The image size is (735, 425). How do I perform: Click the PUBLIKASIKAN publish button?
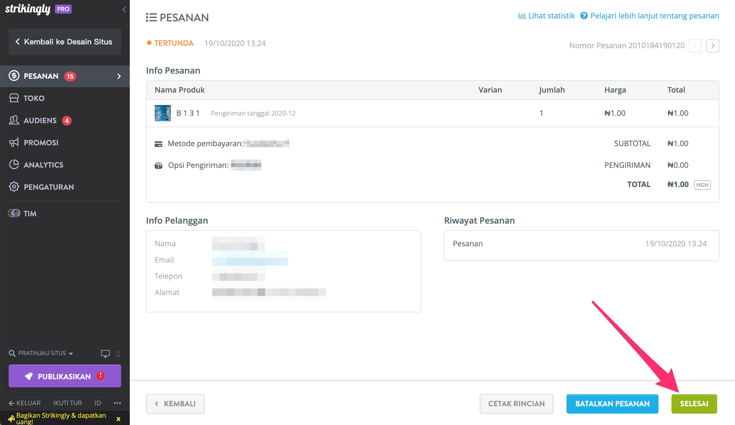pos(65,376)
